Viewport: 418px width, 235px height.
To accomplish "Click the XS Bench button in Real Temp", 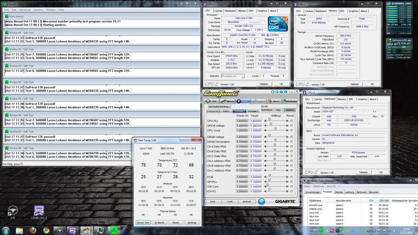I will 159,222.
